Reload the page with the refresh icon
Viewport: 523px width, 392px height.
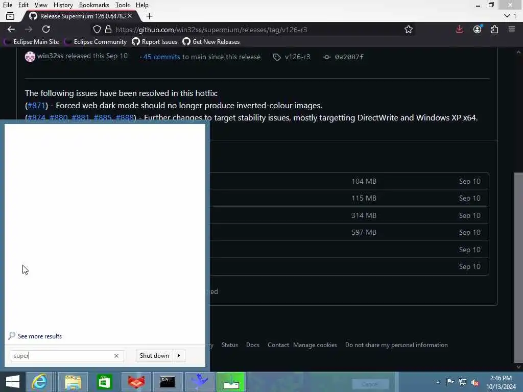click(x=46, y=29)
